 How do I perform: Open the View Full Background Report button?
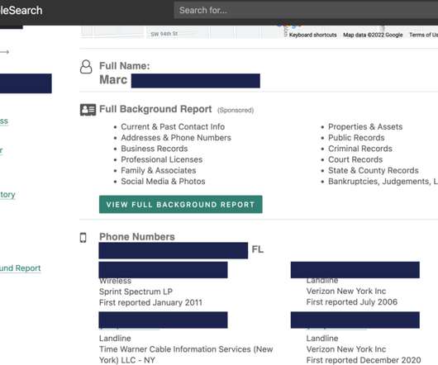coord(181,204)
